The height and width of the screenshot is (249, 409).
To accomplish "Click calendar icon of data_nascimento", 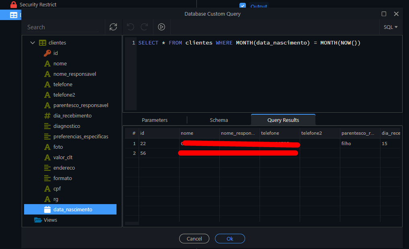I will (47, 209).
